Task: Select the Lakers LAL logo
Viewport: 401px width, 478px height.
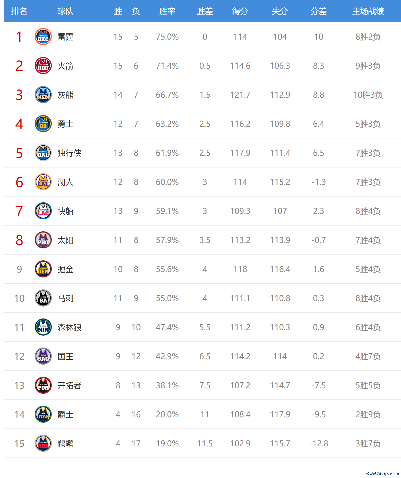Action: (43, 182)
